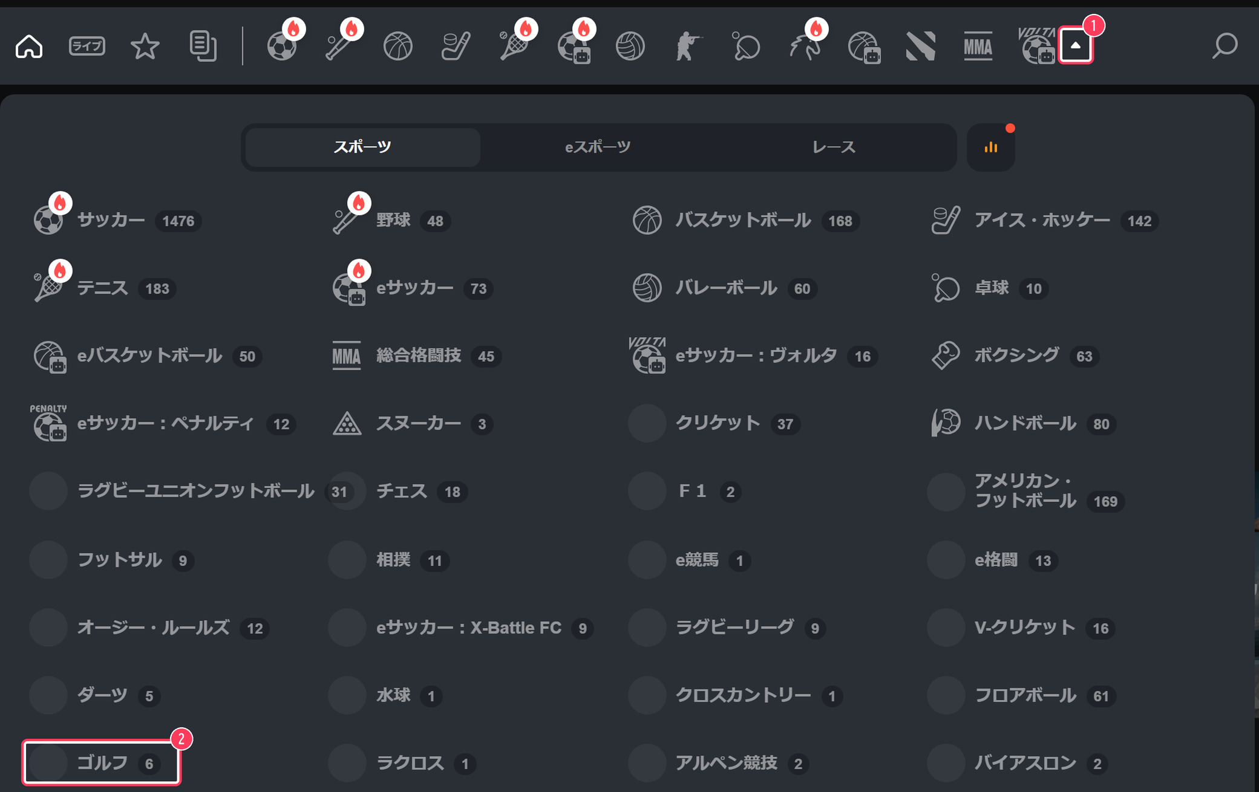Select eサッカー：ヴォルタ category
The height and width of the screenshot is (792, 1259).
pos(754,355)
